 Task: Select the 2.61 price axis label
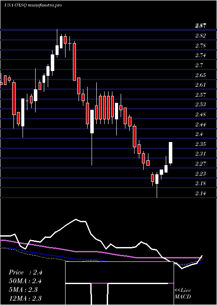click(x=201, y=85)
